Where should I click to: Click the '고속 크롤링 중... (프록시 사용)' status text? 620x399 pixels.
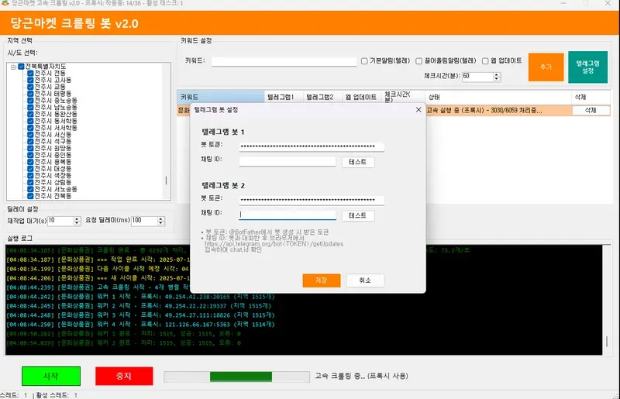click(x=361, y=376)
